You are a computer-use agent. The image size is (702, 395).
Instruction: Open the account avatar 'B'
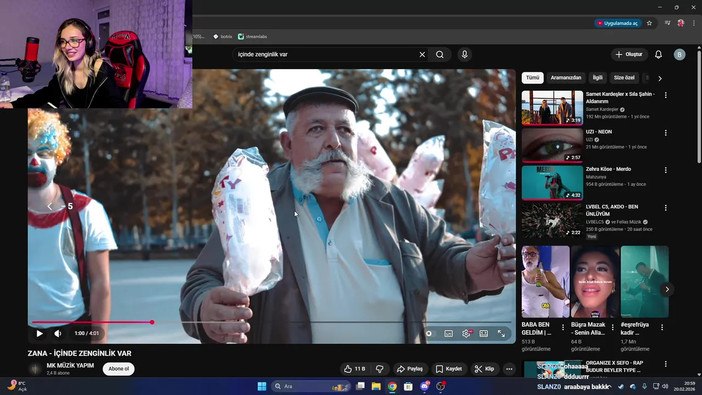pyautogui.click(x=680, y=54)
